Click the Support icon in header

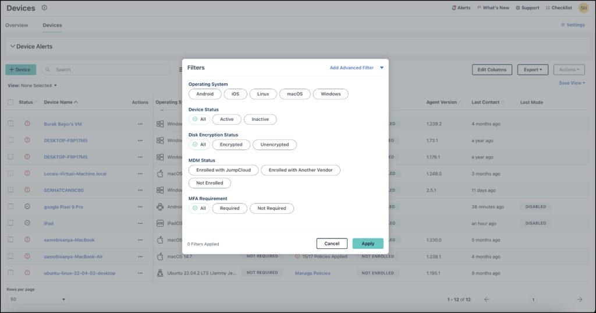(517, 8)
